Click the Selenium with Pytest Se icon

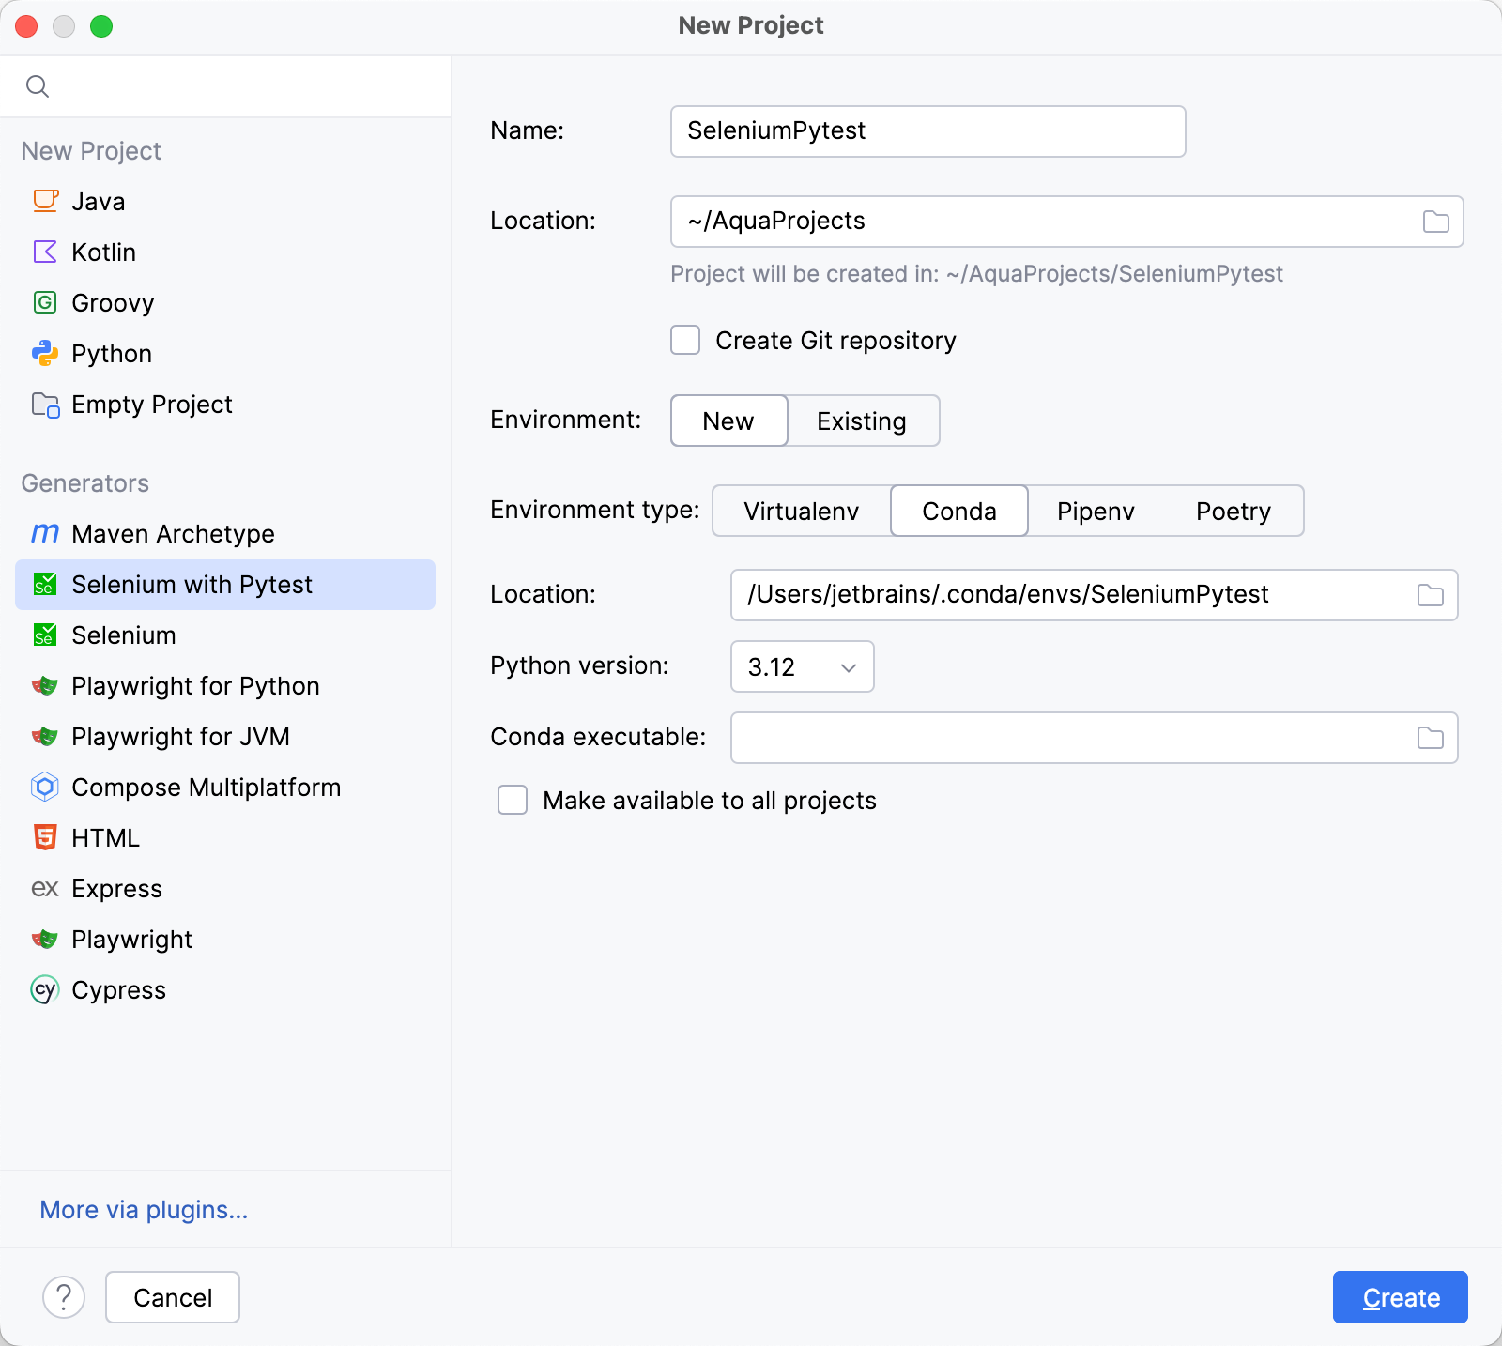coord(45,584)
